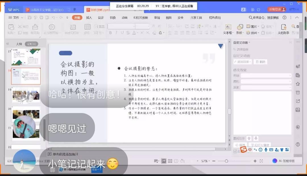Viewport: 307px width, 176px height.
Task: Click the help question mark in right sidebar
Action: coord(298,144)
